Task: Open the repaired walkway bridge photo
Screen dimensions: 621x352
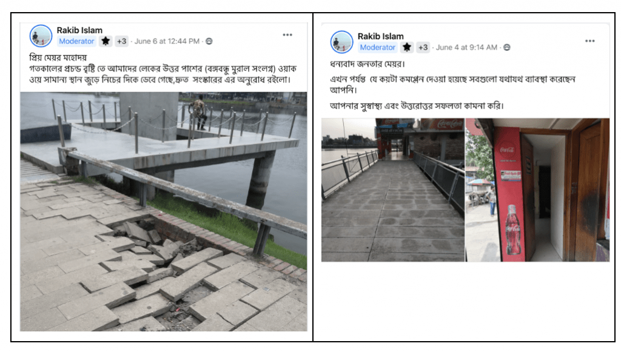Action: pos(393,190)
